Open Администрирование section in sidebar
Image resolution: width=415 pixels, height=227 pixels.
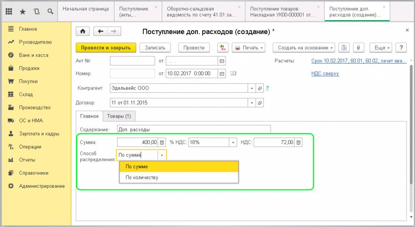[42, 186]
